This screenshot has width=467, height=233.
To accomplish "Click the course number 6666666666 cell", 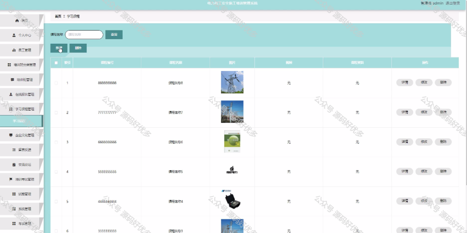I will click(107, 142).
